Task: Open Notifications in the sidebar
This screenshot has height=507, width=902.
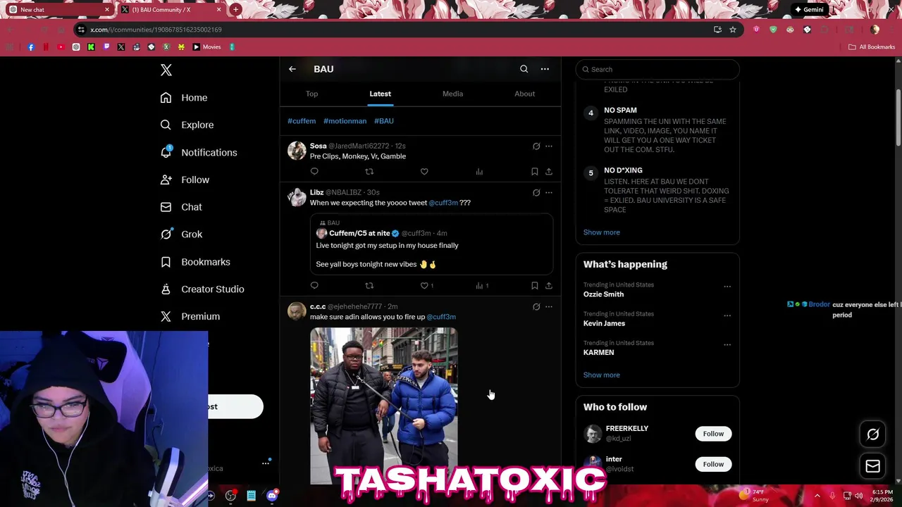Action: click(x=199, y=152)
